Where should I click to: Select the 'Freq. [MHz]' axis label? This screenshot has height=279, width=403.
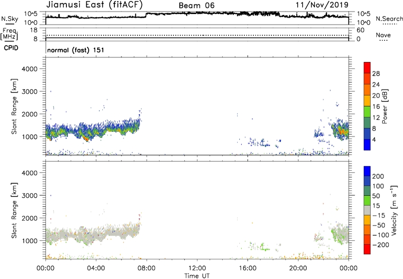pos(9,34)
